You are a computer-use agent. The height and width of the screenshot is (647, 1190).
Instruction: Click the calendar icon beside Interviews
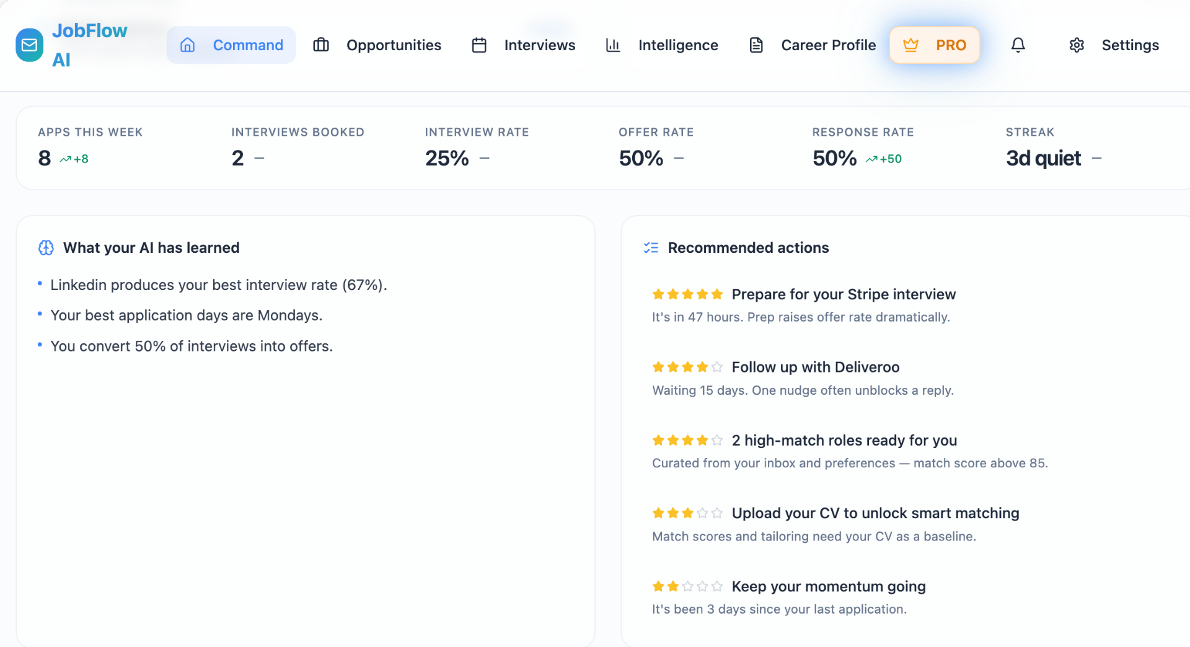click(x=479, y=45)
